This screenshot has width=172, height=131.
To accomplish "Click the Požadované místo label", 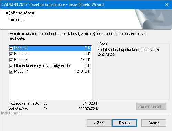I will click(24, 103).
